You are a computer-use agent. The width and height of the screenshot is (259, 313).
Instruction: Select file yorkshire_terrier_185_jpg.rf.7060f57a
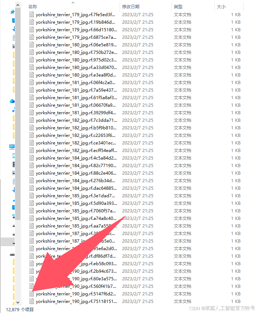(x=76, y=211)
